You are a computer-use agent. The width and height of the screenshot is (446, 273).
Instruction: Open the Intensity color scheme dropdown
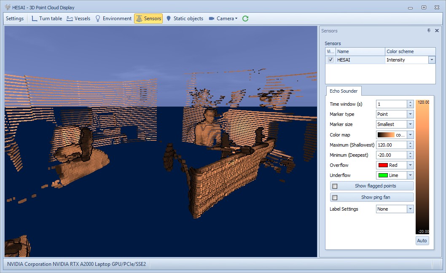(432, 59)
